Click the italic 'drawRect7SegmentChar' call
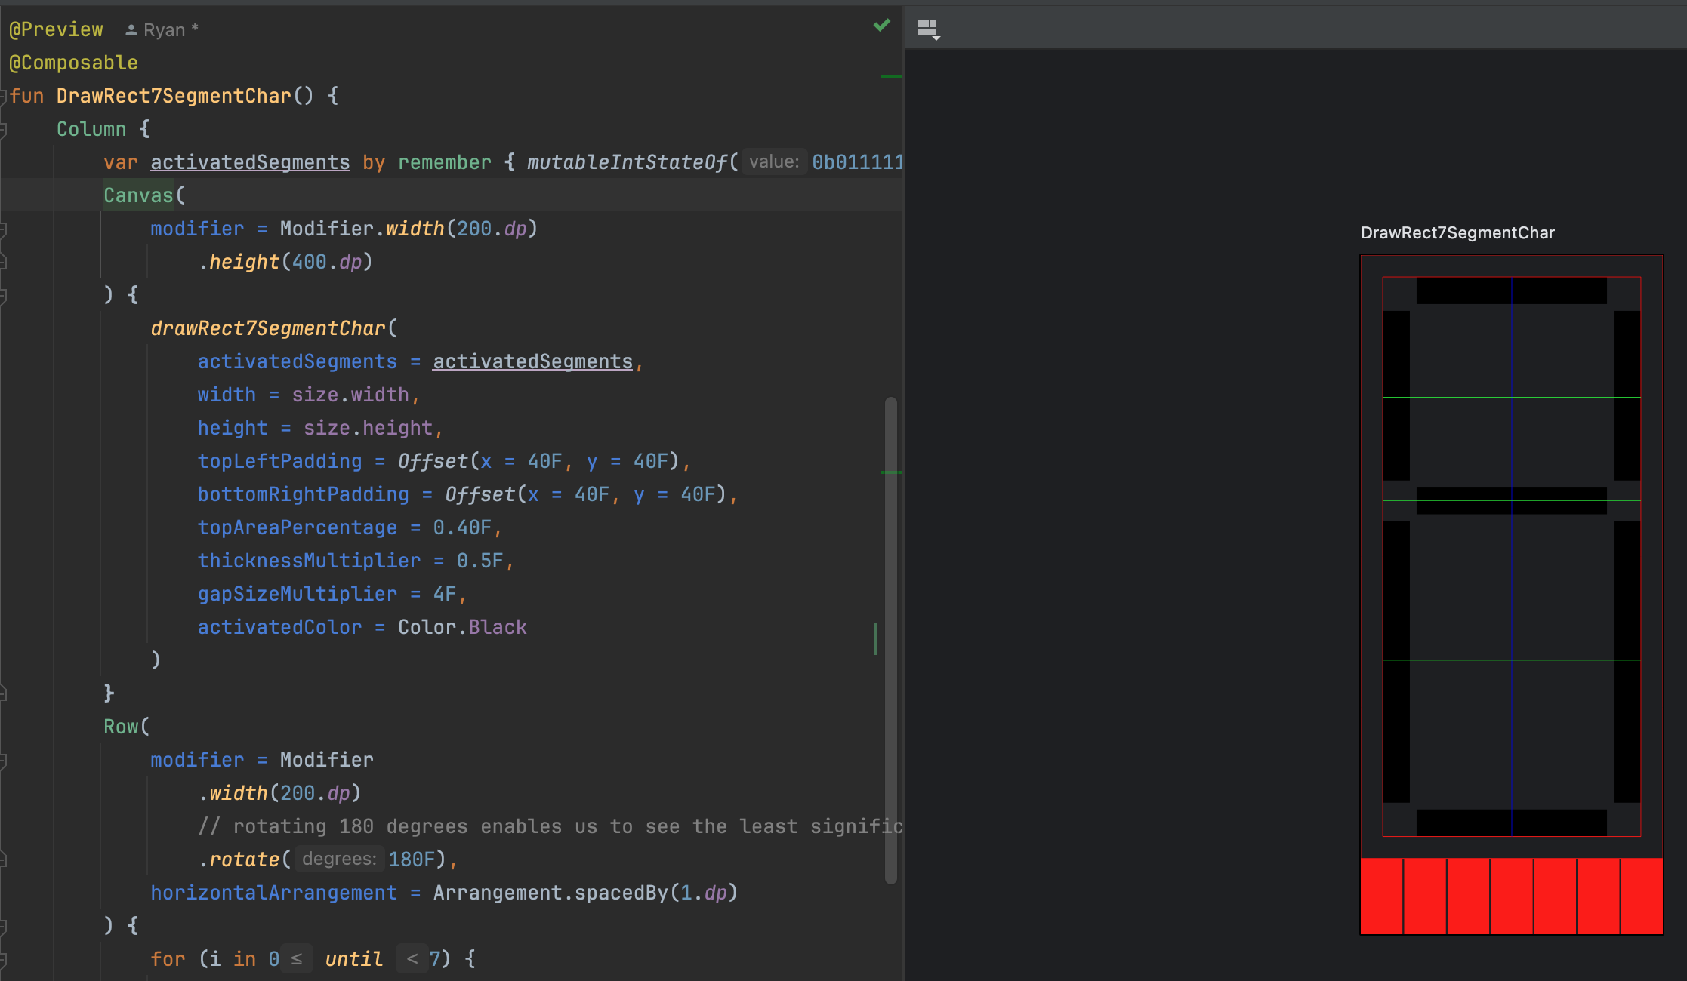The image size is (1687, 981). 268,328
